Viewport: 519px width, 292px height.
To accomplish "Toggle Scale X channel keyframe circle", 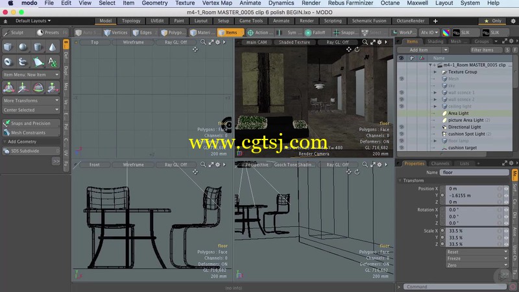I will [442, 231].
